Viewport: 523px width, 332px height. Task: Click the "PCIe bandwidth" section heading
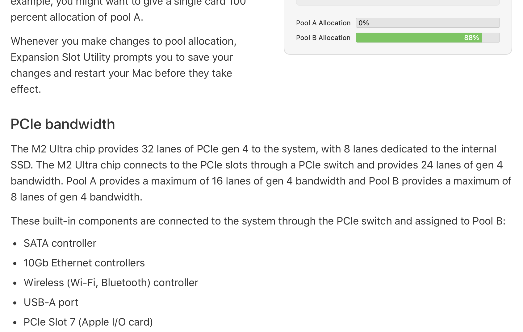click(x=63, y=124)
